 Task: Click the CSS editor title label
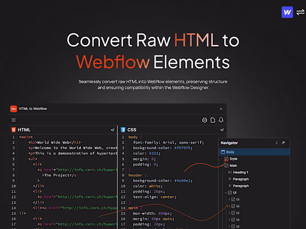click(x=132, y=130)
